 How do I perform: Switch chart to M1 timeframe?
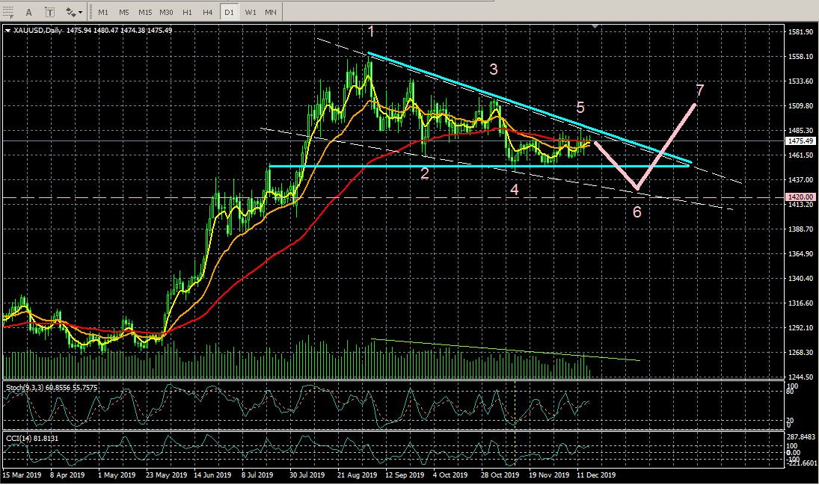click(103, 12)
